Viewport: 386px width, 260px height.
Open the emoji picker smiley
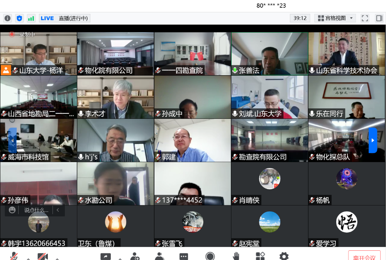[12, 210]
